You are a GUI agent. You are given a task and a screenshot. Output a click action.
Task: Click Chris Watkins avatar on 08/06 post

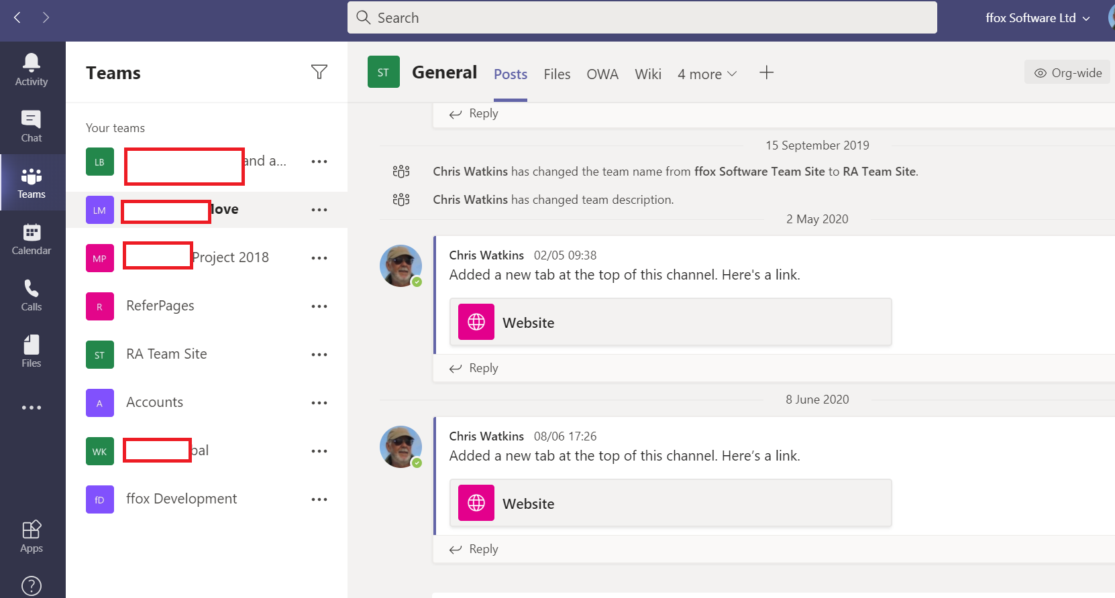[x=401, y=446]
